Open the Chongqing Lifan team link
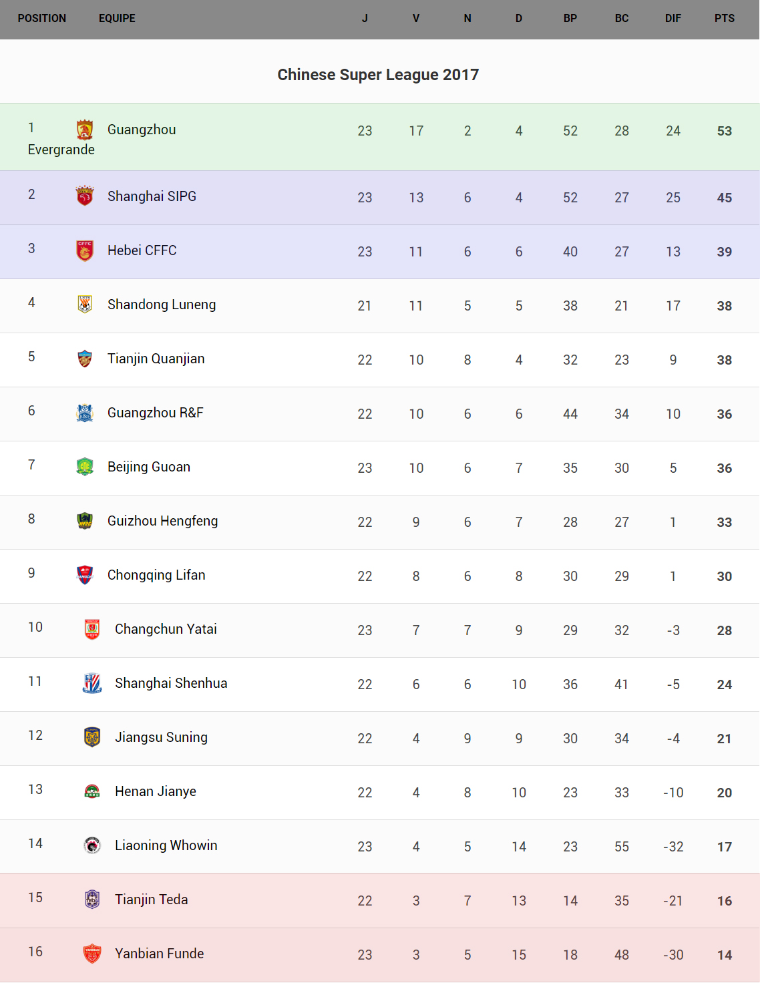Image resolution: width=760 pixels, height=985 pixels. coord(156,575)
